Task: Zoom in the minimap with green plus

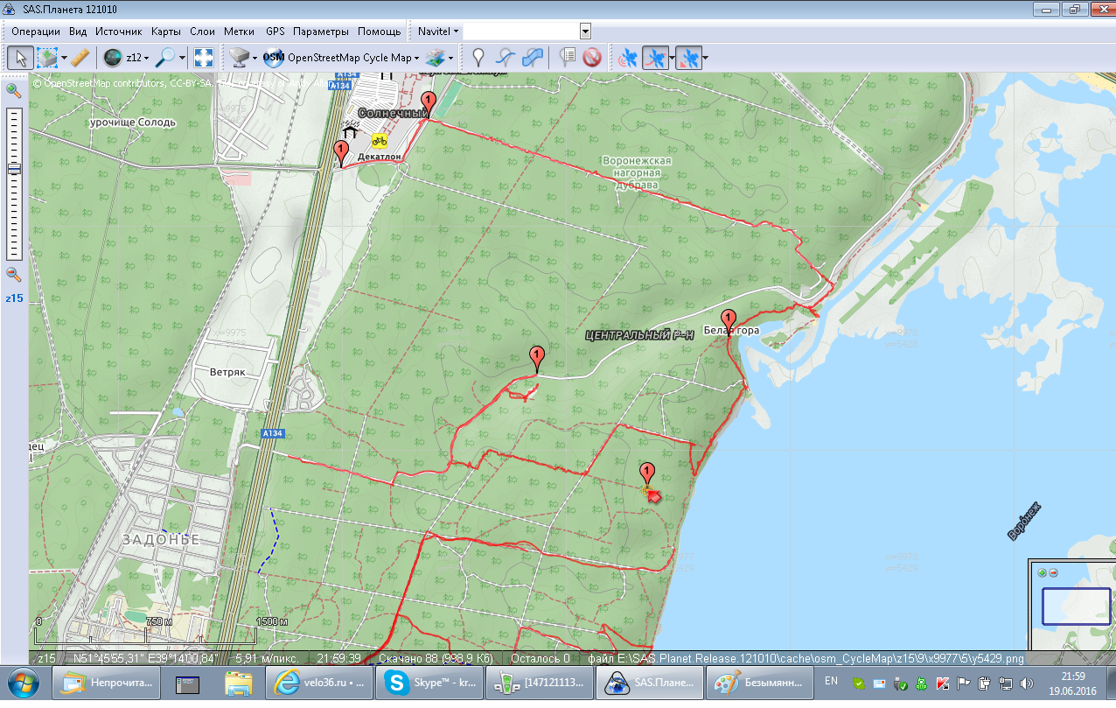Action: (1042, 572)
